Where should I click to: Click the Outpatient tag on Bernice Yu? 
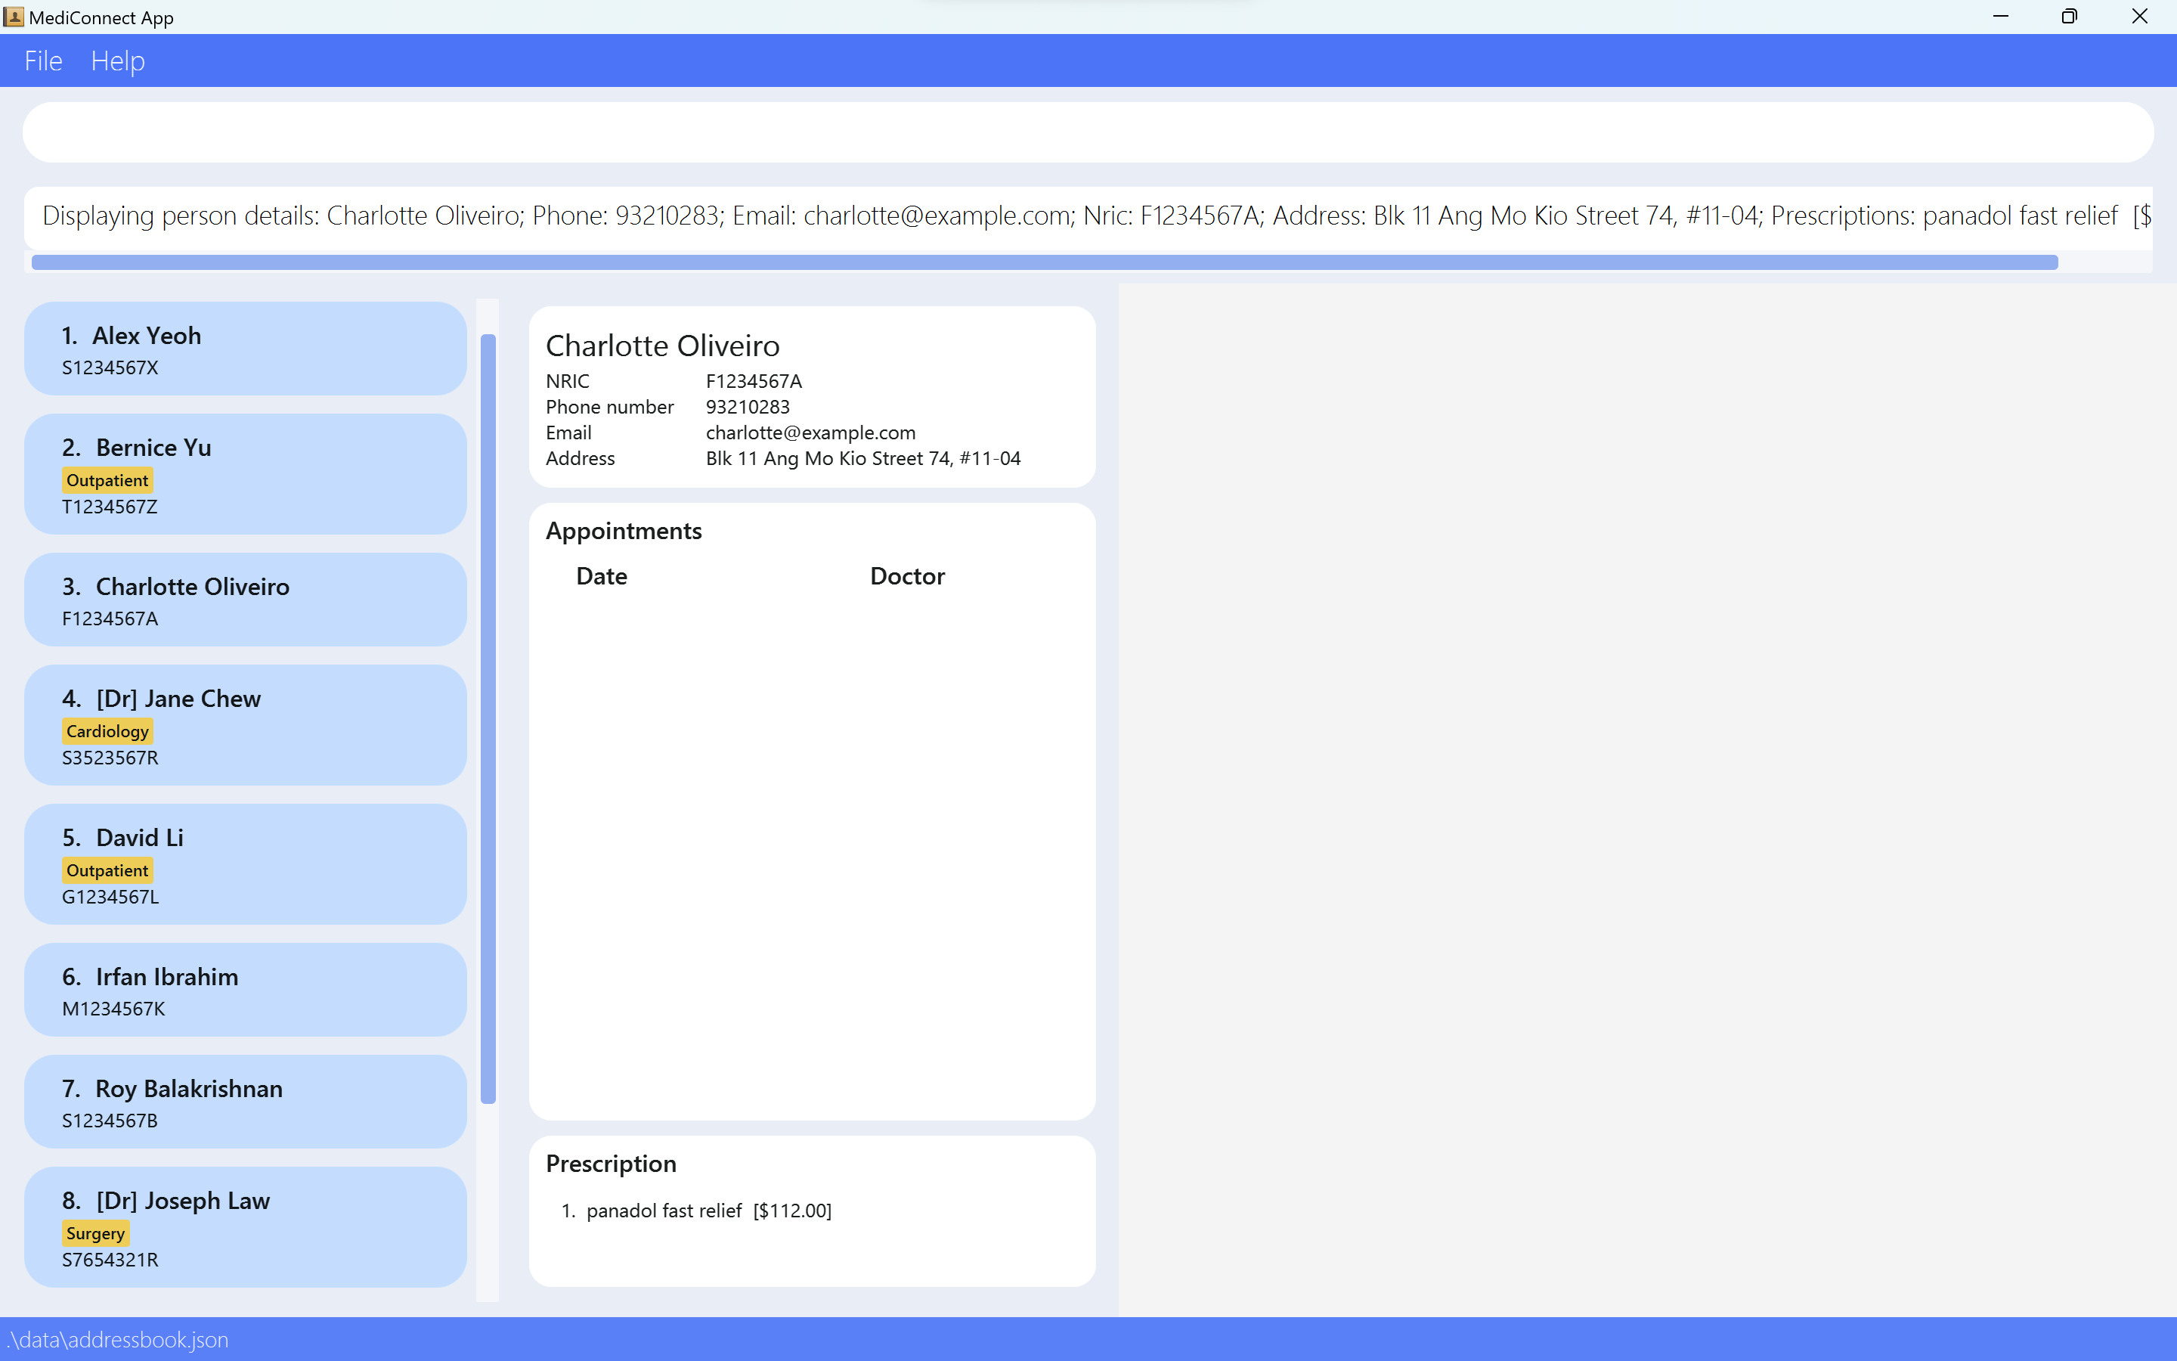coord(107,481)
